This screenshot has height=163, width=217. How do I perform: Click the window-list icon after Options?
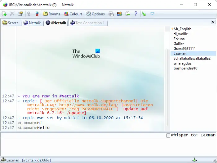tap(111, 14)
